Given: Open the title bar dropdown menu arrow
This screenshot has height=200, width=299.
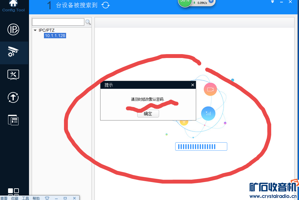Looking at the screenshot, I should [272, 2].
